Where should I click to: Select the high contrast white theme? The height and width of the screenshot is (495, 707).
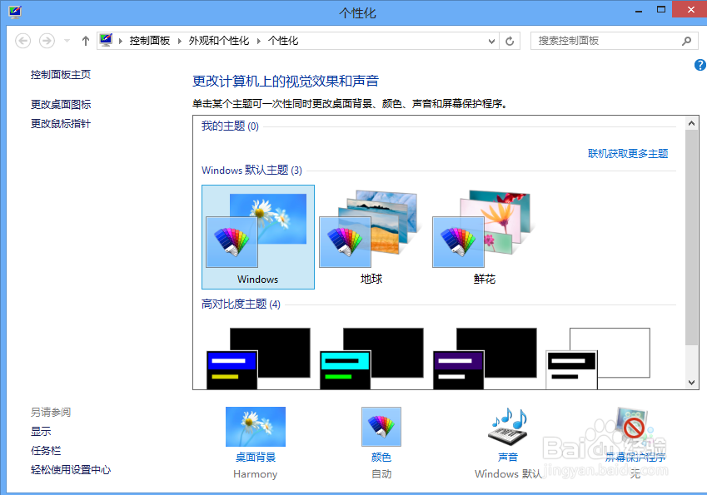[597, 359]
